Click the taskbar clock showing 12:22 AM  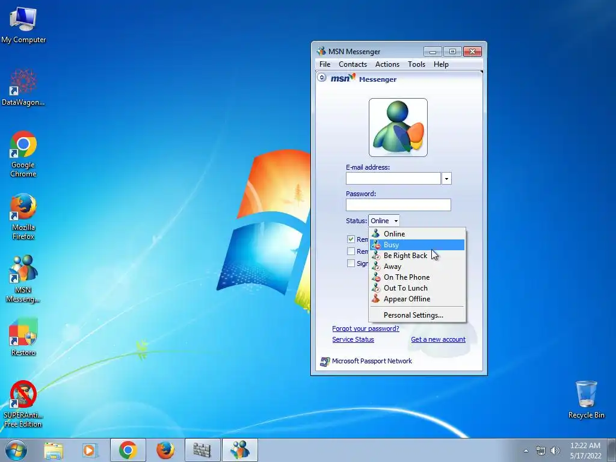(x=585, y=451)
